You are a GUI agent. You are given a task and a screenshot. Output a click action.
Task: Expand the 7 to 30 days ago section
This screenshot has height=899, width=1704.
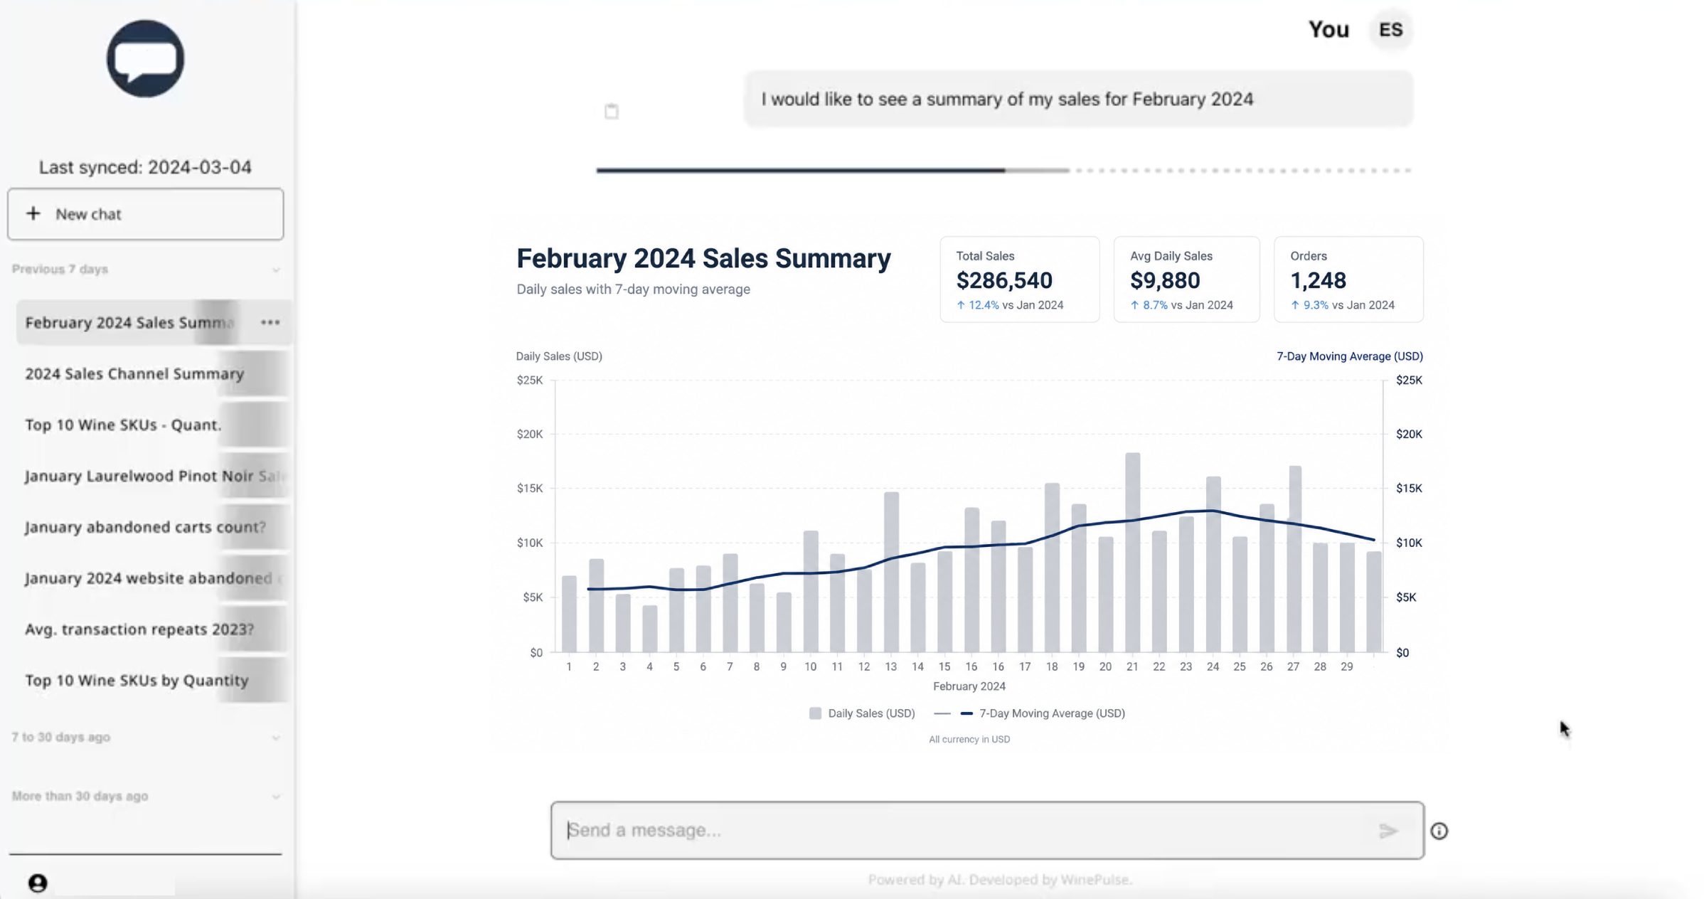pos(276,738)
